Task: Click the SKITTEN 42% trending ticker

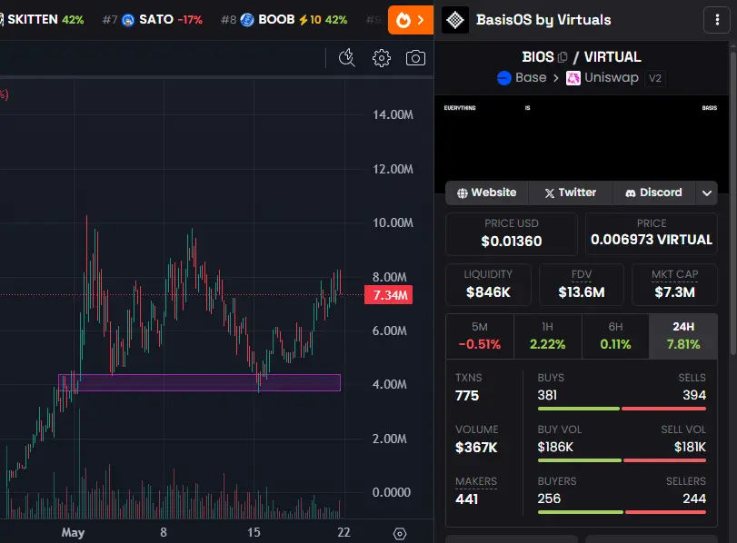Action: tap(43, 20)
